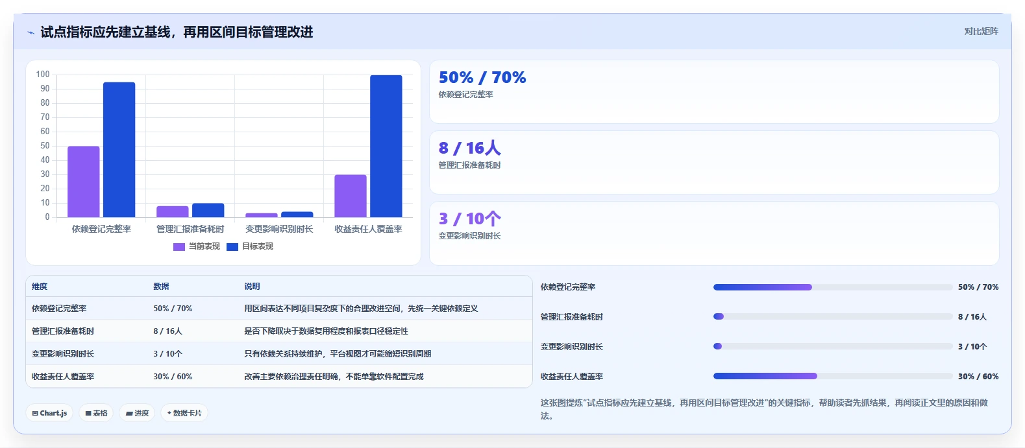Click the blue bar for 变更影响识别时长
The image size is (1025, 448).
pos(297,215)
